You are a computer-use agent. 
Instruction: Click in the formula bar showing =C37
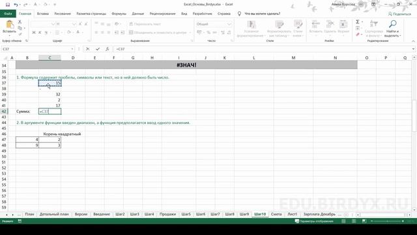point(262,49)
